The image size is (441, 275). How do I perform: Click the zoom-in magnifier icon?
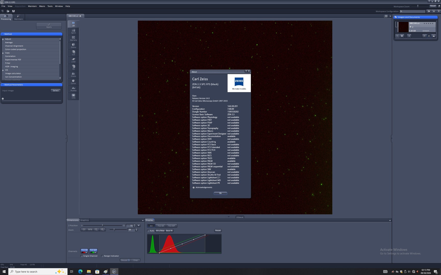tap(102, 230)
